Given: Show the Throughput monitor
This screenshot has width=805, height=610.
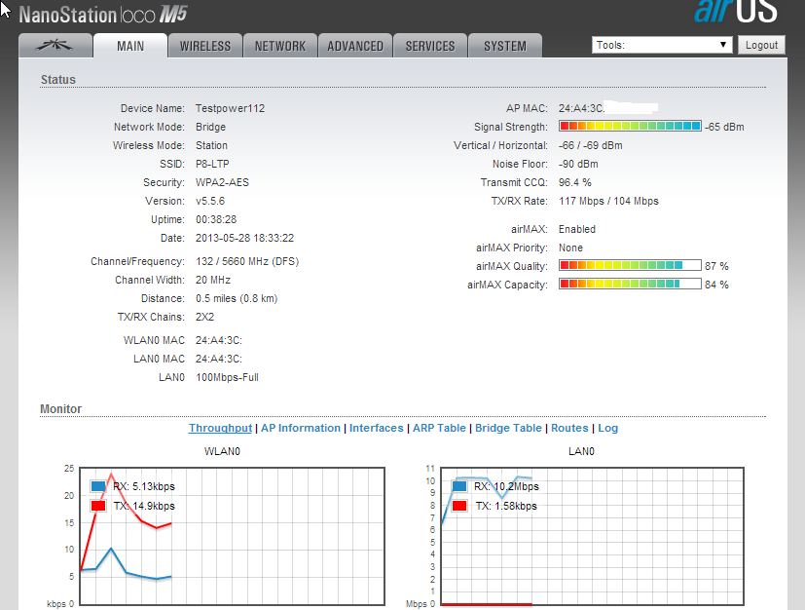Looking at the screenshot, I should 220,428.
